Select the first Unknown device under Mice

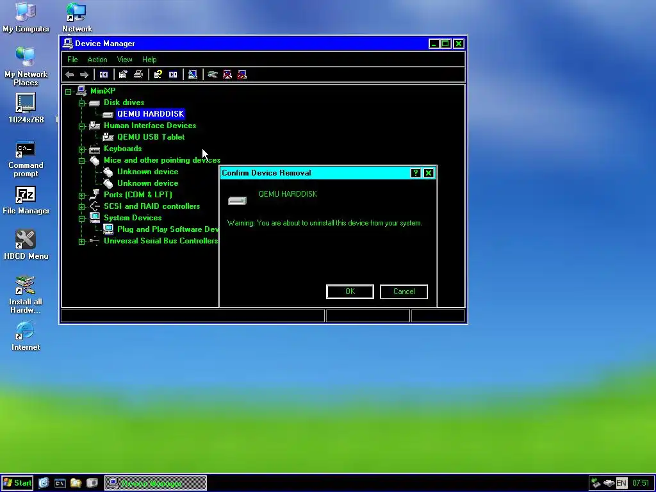(148, 172)
